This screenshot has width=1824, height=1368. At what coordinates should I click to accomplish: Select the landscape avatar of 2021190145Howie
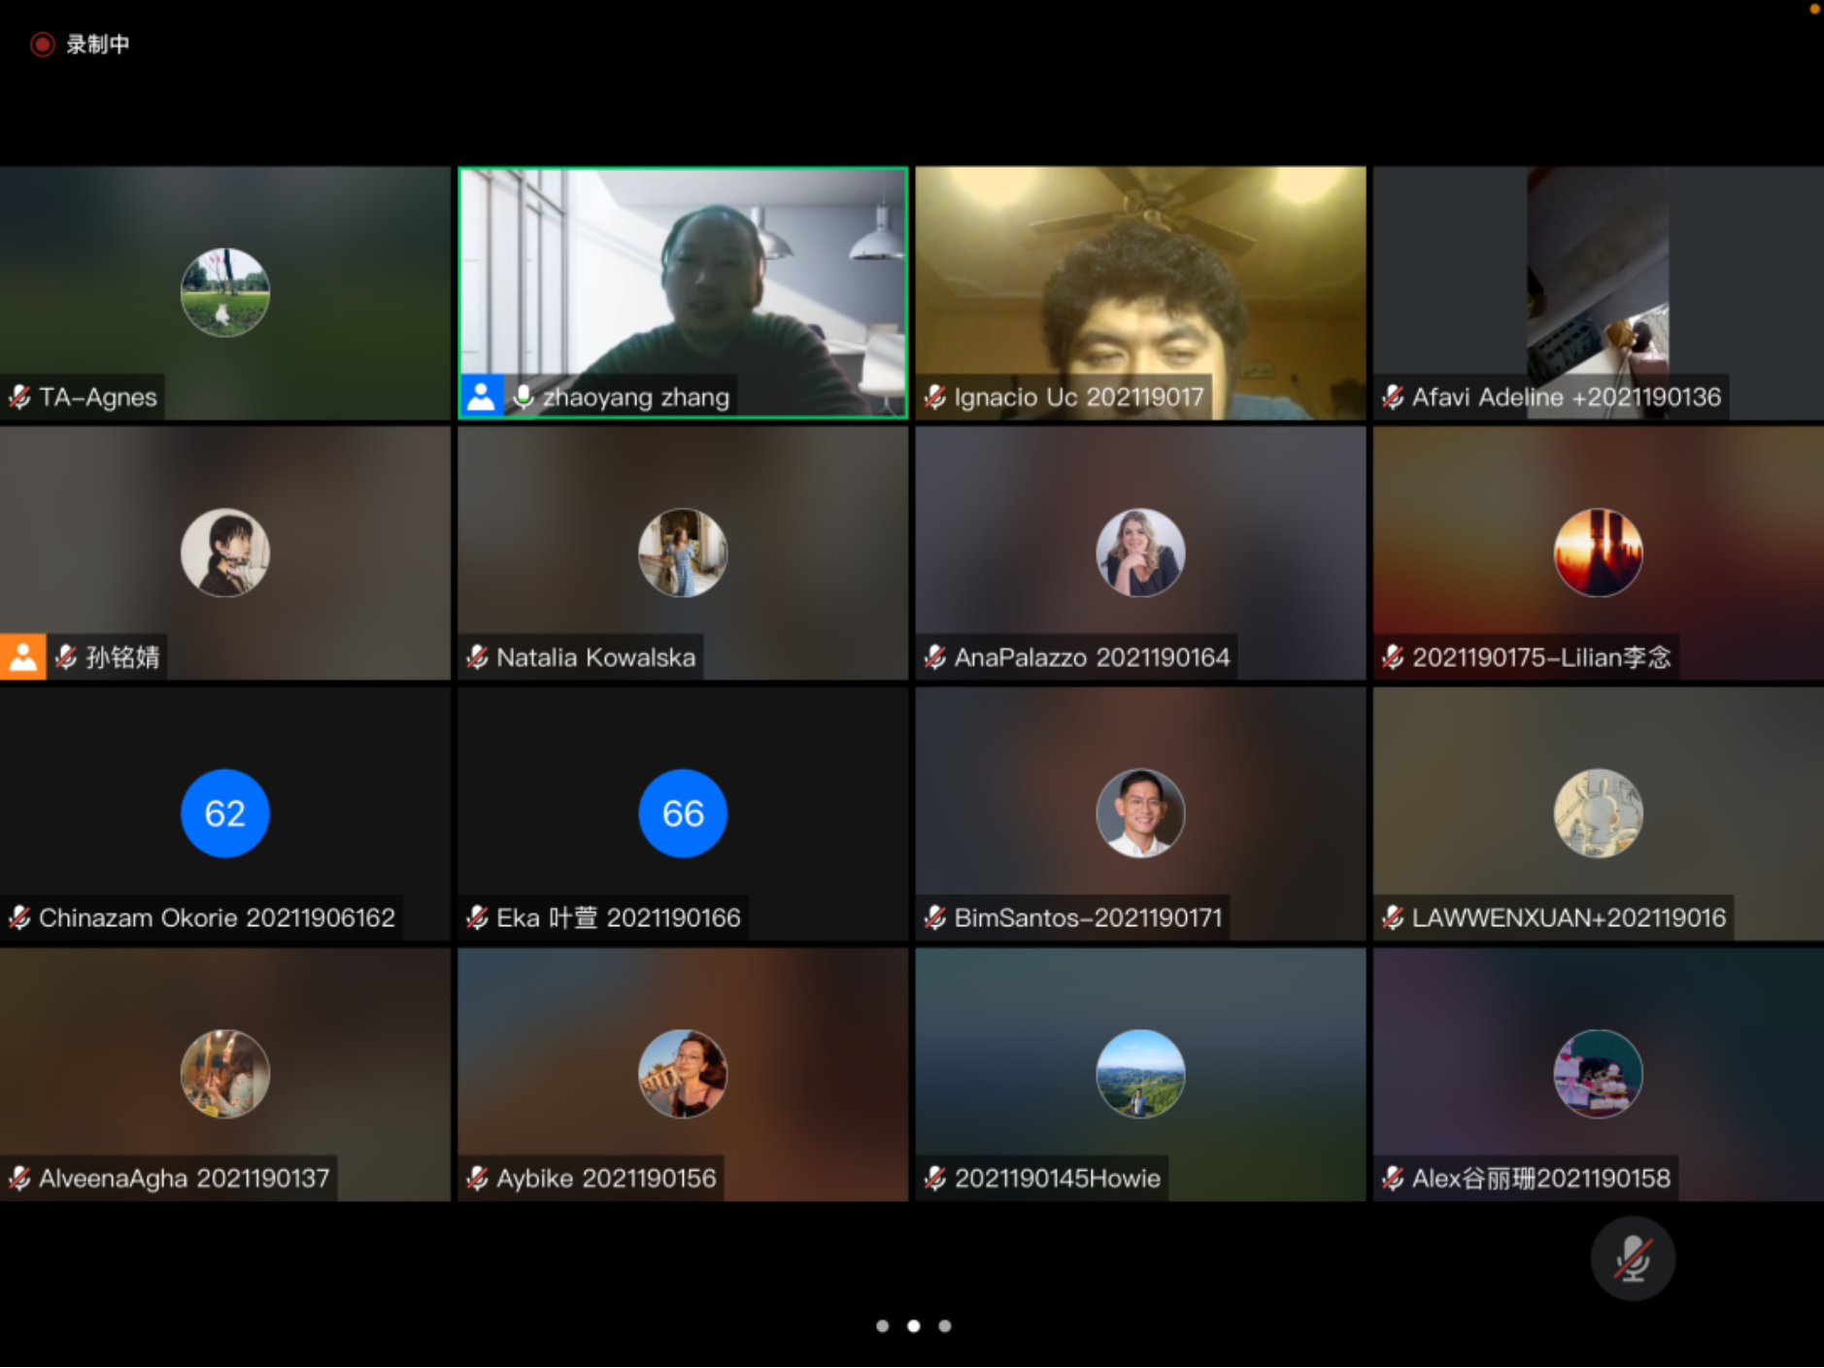1140,1074
